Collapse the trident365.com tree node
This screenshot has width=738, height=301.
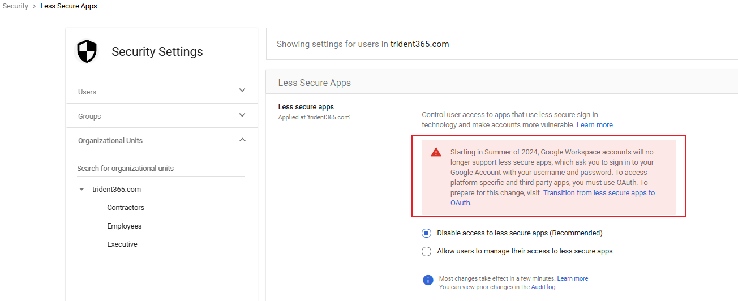pos(81,190)
